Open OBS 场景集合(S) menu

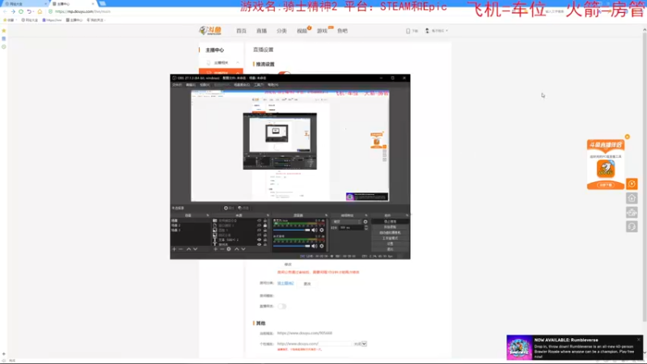pos(242,85)
